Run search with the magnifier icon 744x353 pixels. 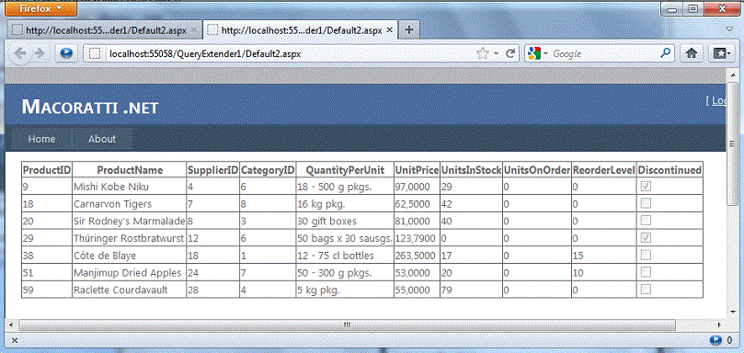[666, 53]
